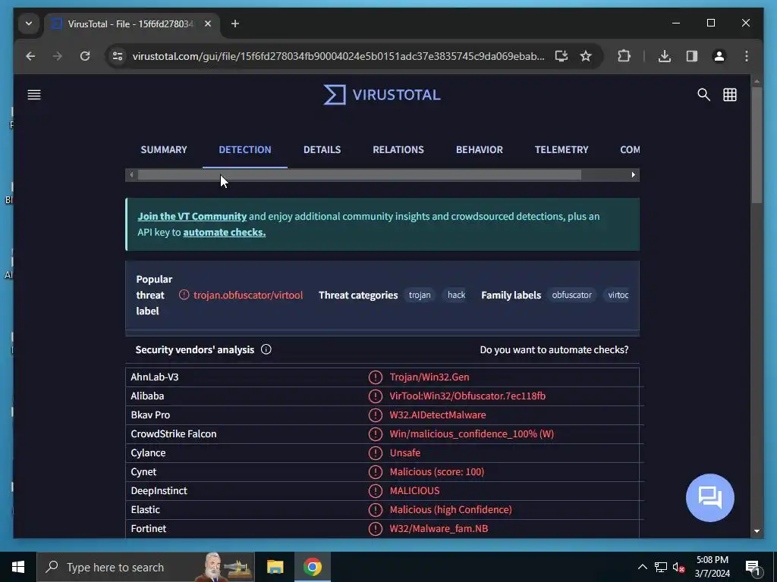The image size is (777, 582).
Task: Open the Windows Start menu
Action: (18, 567)
